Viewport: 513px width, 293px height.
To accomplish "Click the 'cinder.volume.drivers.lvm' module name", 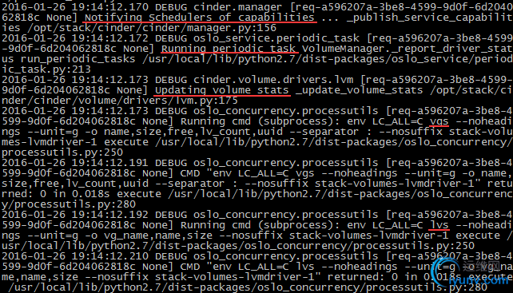I will click(273, 80).
